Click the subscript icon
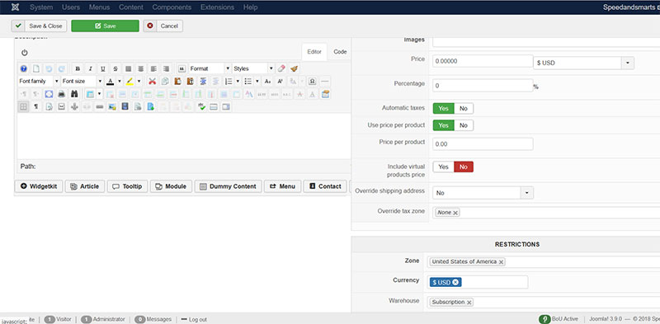The width and height of the screenshot is (660, 324). pyautogui.click(x=267, y=82)
